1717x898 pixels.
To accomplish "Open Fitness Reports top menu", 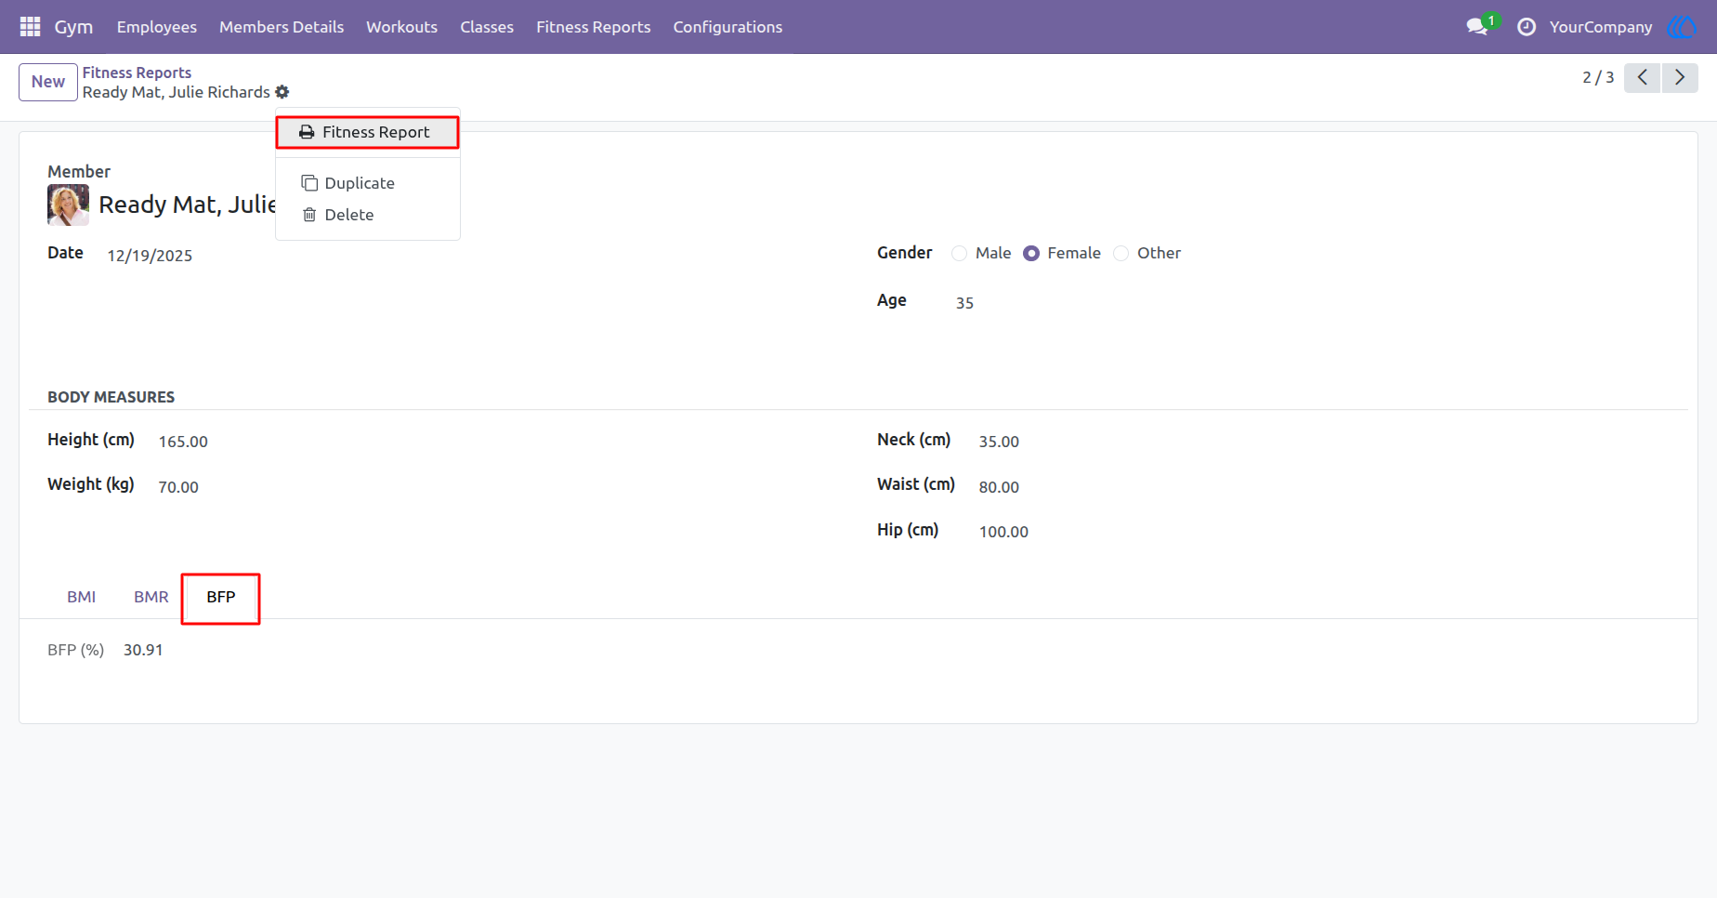I will click(594, 27).
